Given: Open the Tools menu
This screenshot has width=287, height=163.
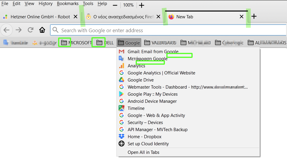Looking at the screenshot, I should (88, 4).
